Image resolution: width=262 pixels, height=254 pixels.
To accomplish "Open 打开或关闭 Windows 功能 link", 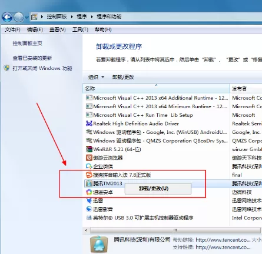I will [x=42, y=68].
